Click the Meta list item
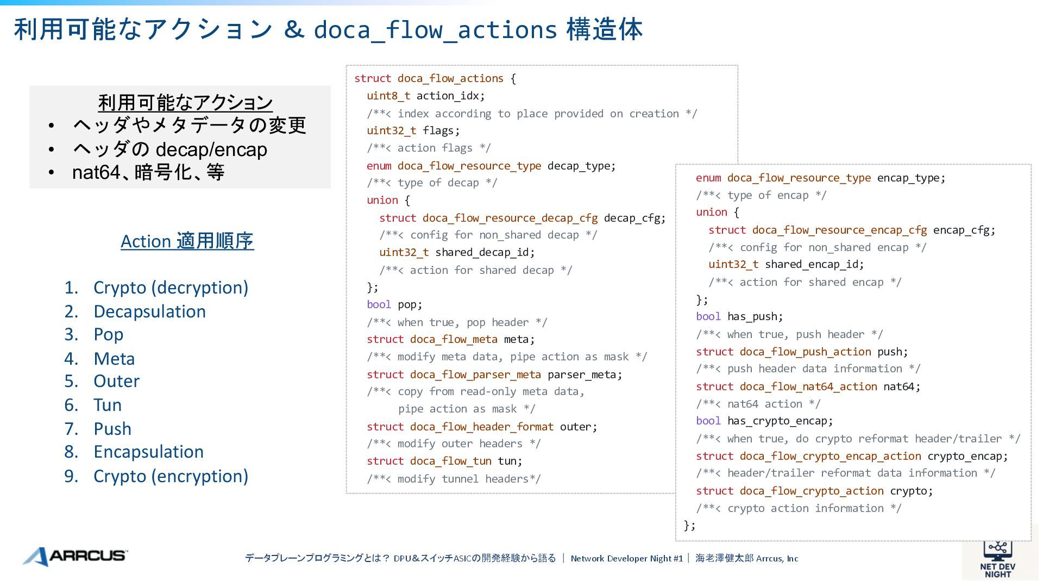Viewport: 1043px width, 587px height. (114, 359)
